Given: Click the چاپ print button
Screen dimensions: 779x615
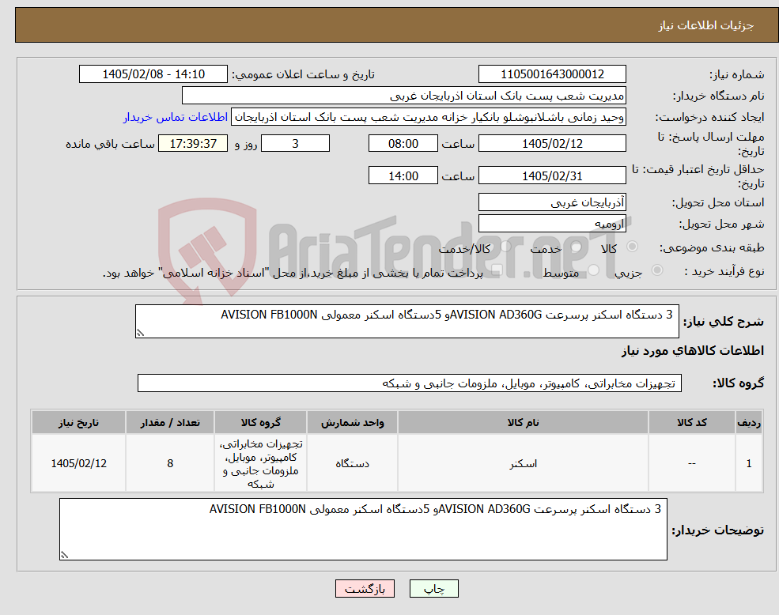Looking at the screenshot, I should (x=433, y=589).
